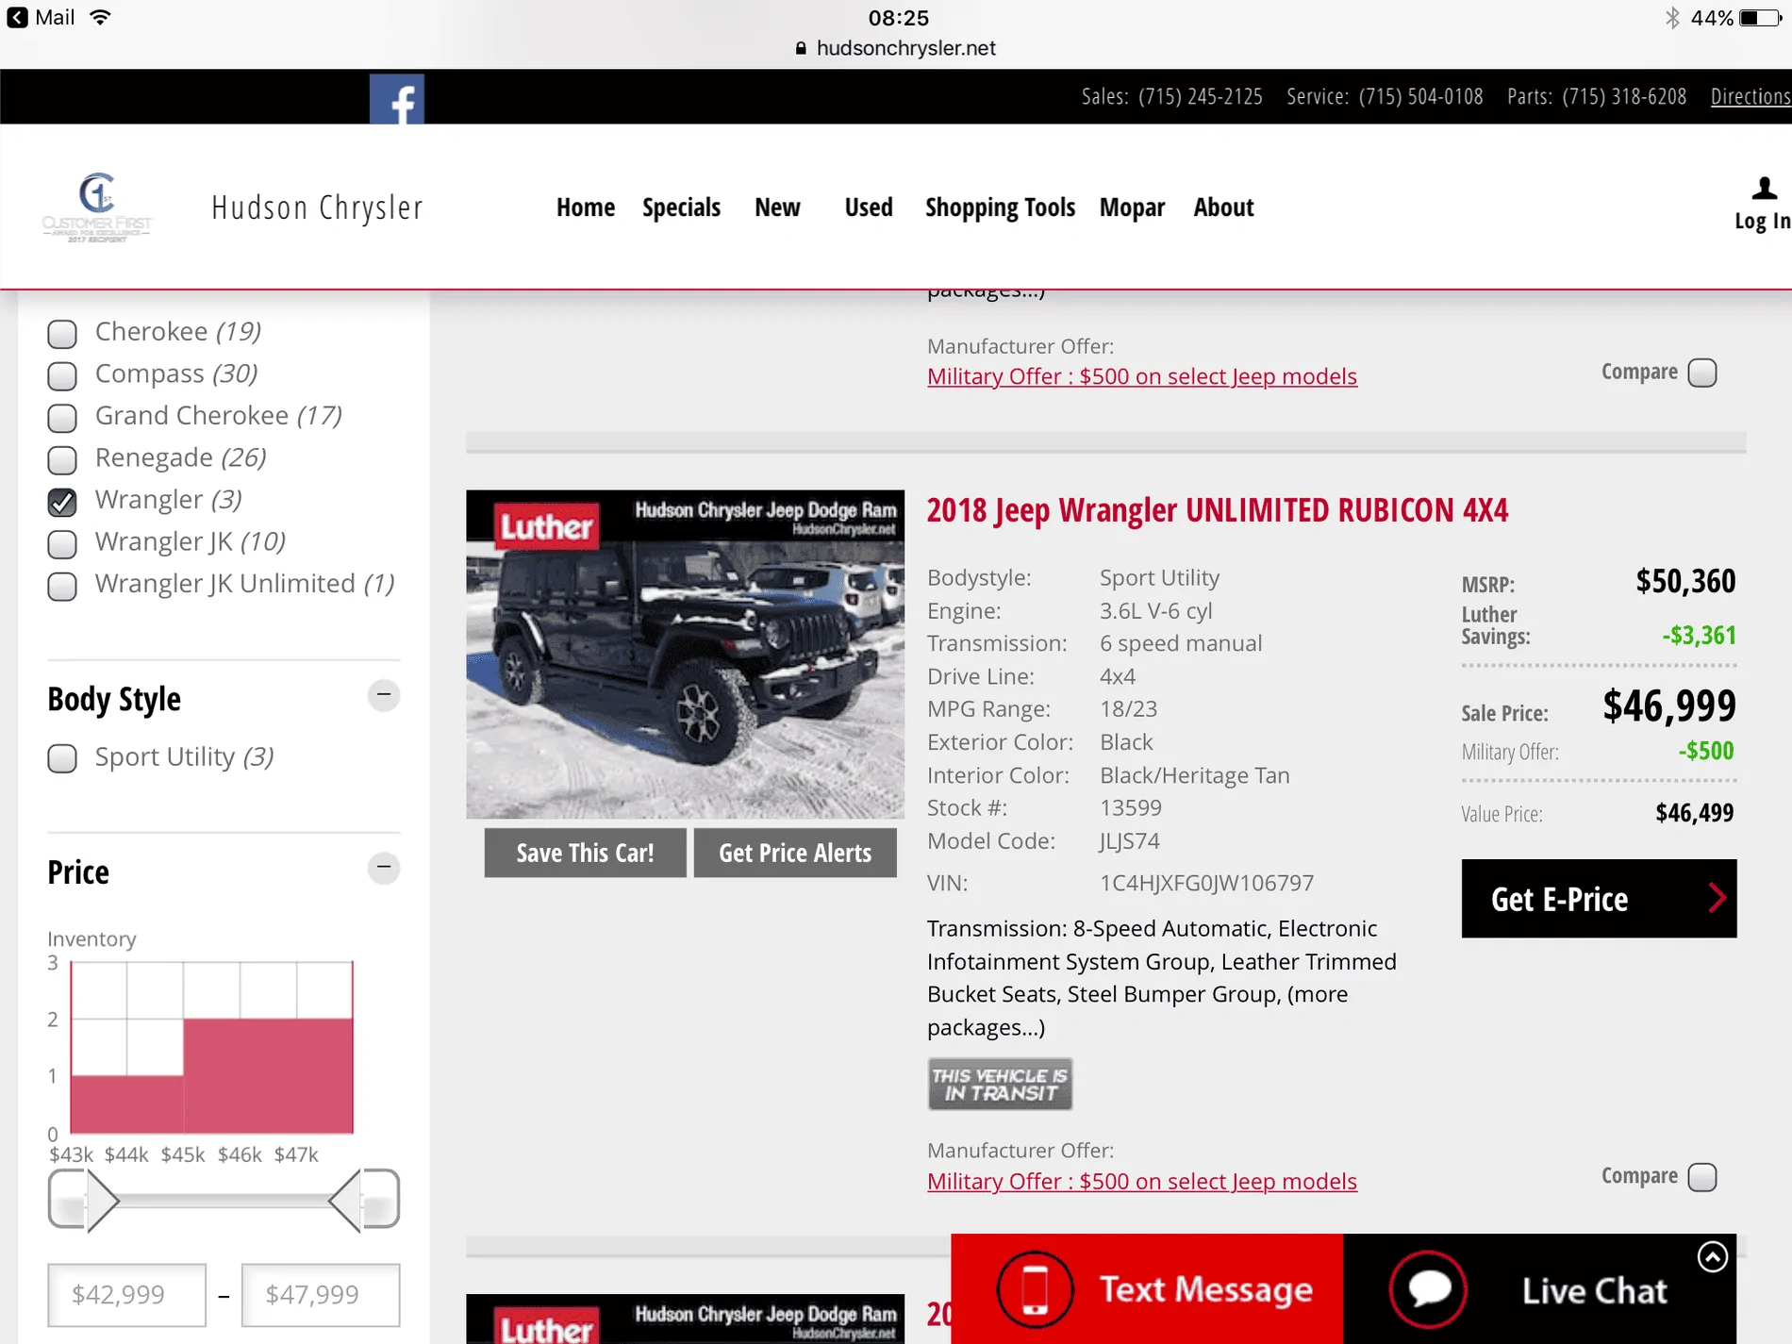
Task: Tap the hudsonchrysler.net address bar
Action: tap(896, 48)
